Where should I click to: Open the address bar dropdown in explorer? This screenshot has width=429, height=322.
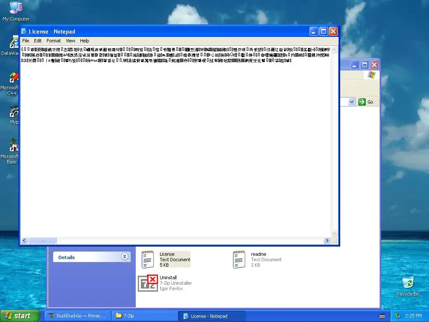(x=351, y=102)
